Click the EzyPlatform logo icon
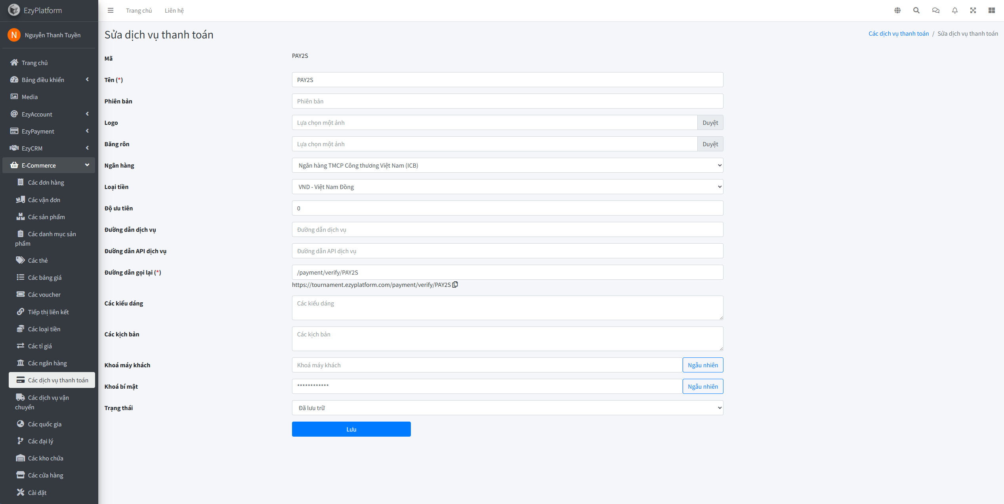Screen dimensions: 1004x504 (14, 10)
